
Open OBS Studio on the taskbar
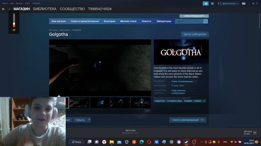pos(194,142)
